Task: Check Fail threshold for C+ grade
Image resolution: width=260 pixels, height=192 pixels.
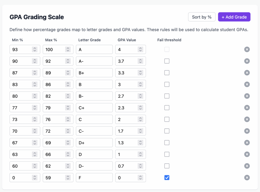Action: (167, 108)
